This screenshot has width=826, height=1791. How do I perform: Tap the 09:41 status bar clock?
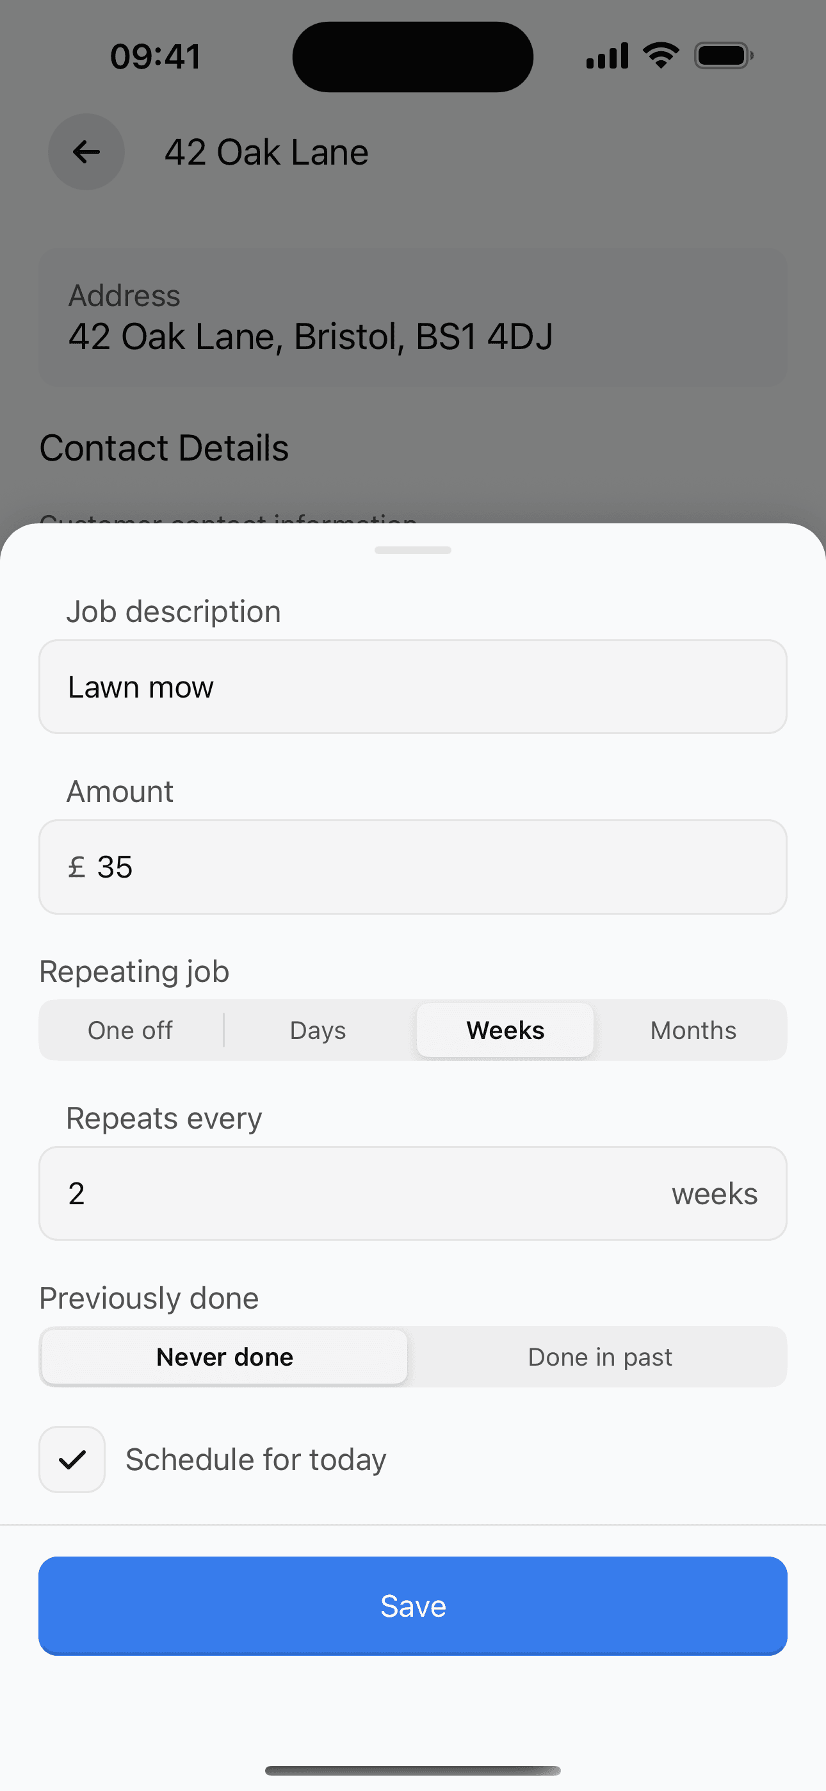pyautogui.click(x=155, y=56)
